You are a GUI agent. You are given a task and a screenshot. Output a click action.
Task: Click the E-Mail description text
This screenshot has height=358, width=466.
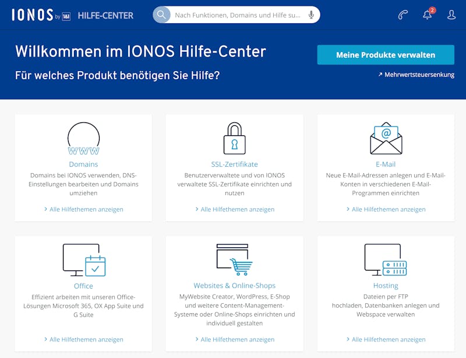[x=386, y=184]
